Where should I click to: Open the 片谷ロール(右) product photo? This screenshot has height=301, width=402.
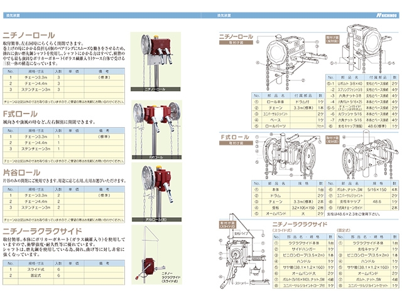pyautogui.click(x=156, y=193)
